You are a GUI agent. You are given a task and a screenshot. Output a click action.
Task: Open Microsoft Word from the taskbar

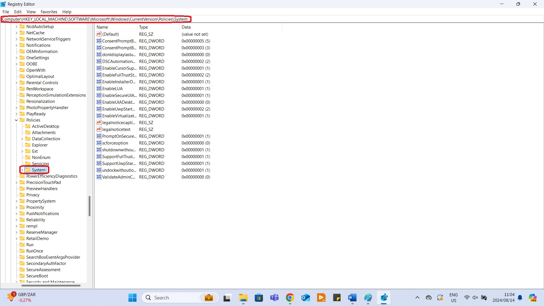pyautogui.click(x=352, y=298)
